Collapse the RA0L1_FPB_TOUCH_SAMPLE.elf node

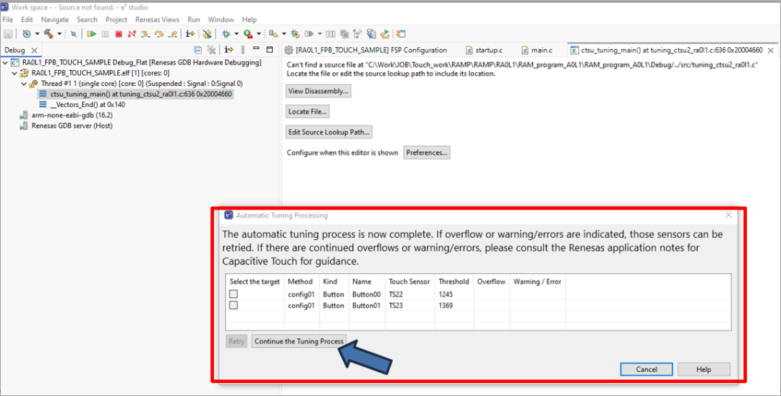tap(14, 73)
